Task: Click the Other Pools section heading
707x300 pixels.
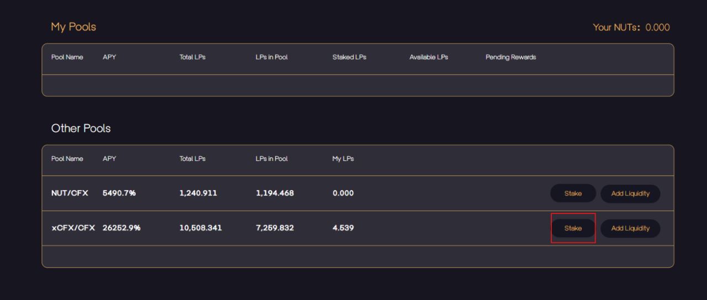Action: [x=81, y=128]
